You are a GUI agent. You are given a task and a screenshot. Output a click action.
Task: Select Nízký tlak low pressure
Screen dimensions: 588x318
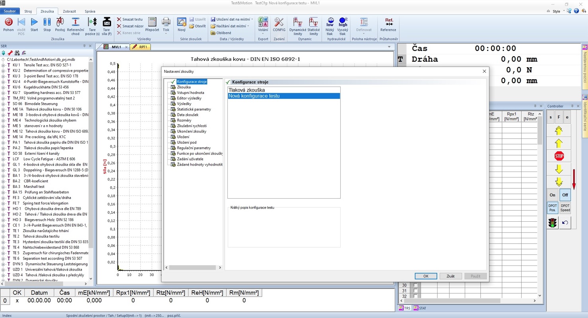[330, 22]
